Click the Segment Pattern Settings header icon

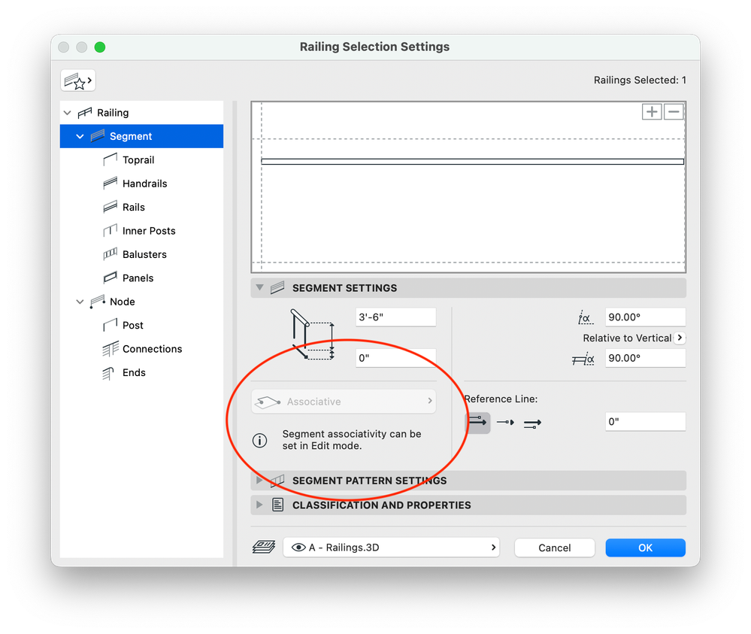[x=277, y=481]
